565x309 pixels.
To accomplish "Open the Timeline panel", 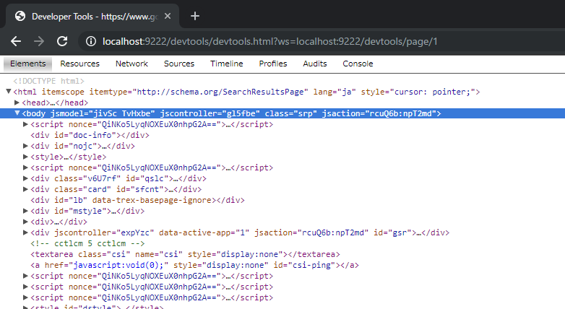I will 227,64.
